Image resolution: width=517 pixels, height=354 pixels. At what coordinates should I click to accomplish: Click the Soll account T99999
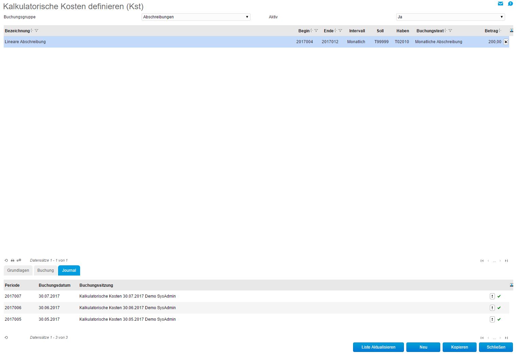(382, 42)
